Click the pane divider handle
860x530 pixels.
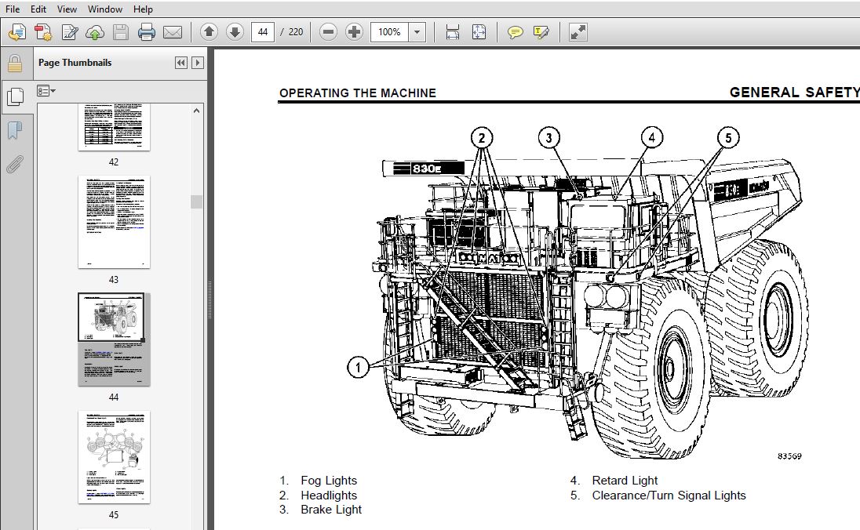(x=210, y=299)
